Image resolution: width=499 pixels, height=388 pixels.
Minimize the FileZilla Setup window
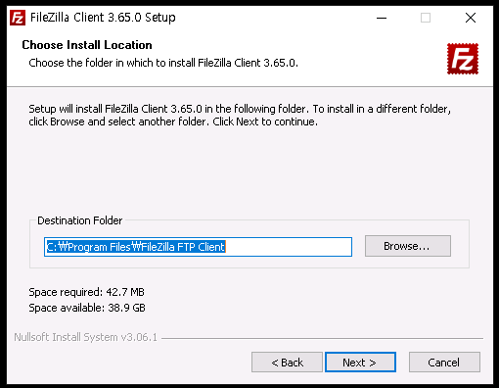pos(382,18)
